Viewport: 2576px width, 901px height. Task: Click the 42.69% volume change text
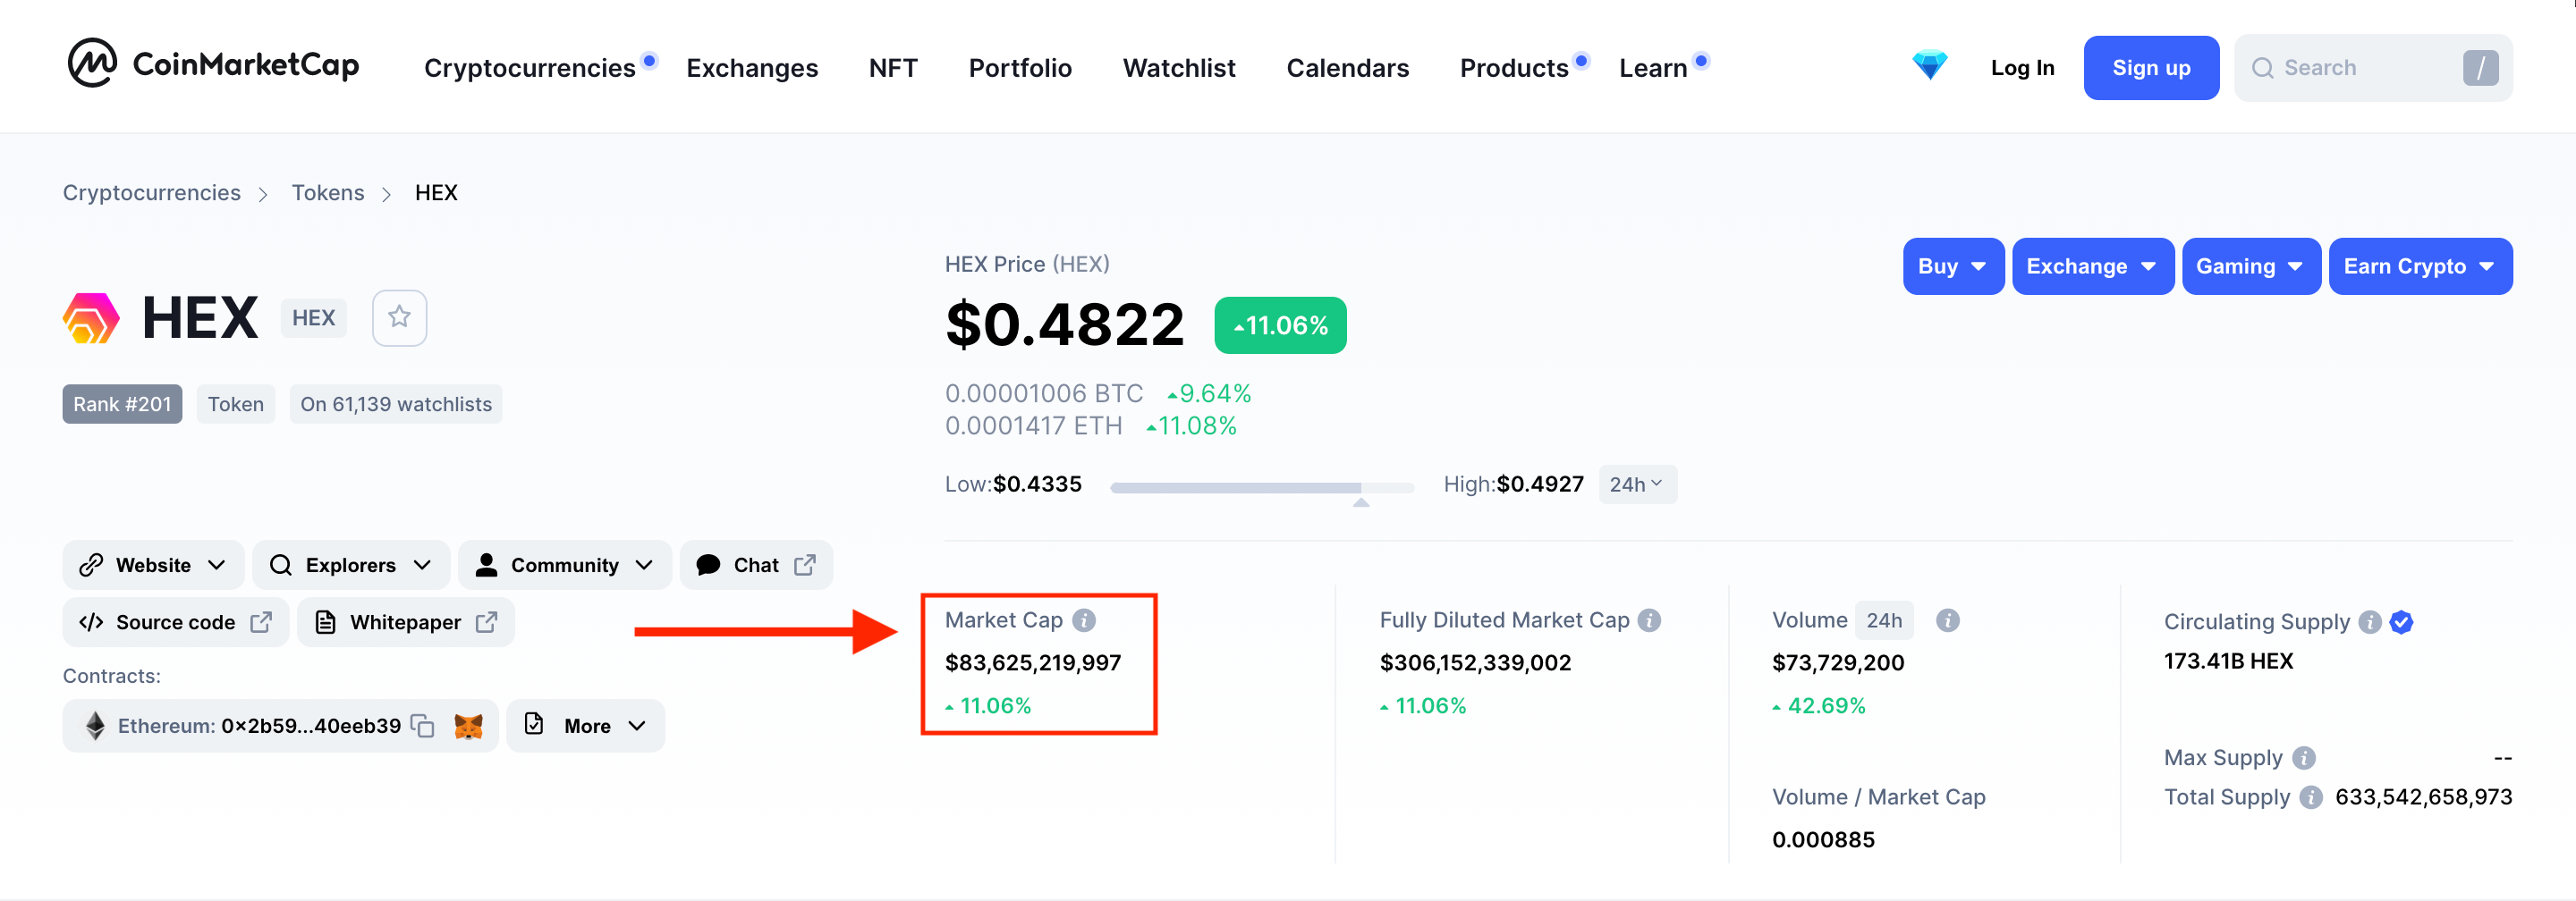[1826, 706]
